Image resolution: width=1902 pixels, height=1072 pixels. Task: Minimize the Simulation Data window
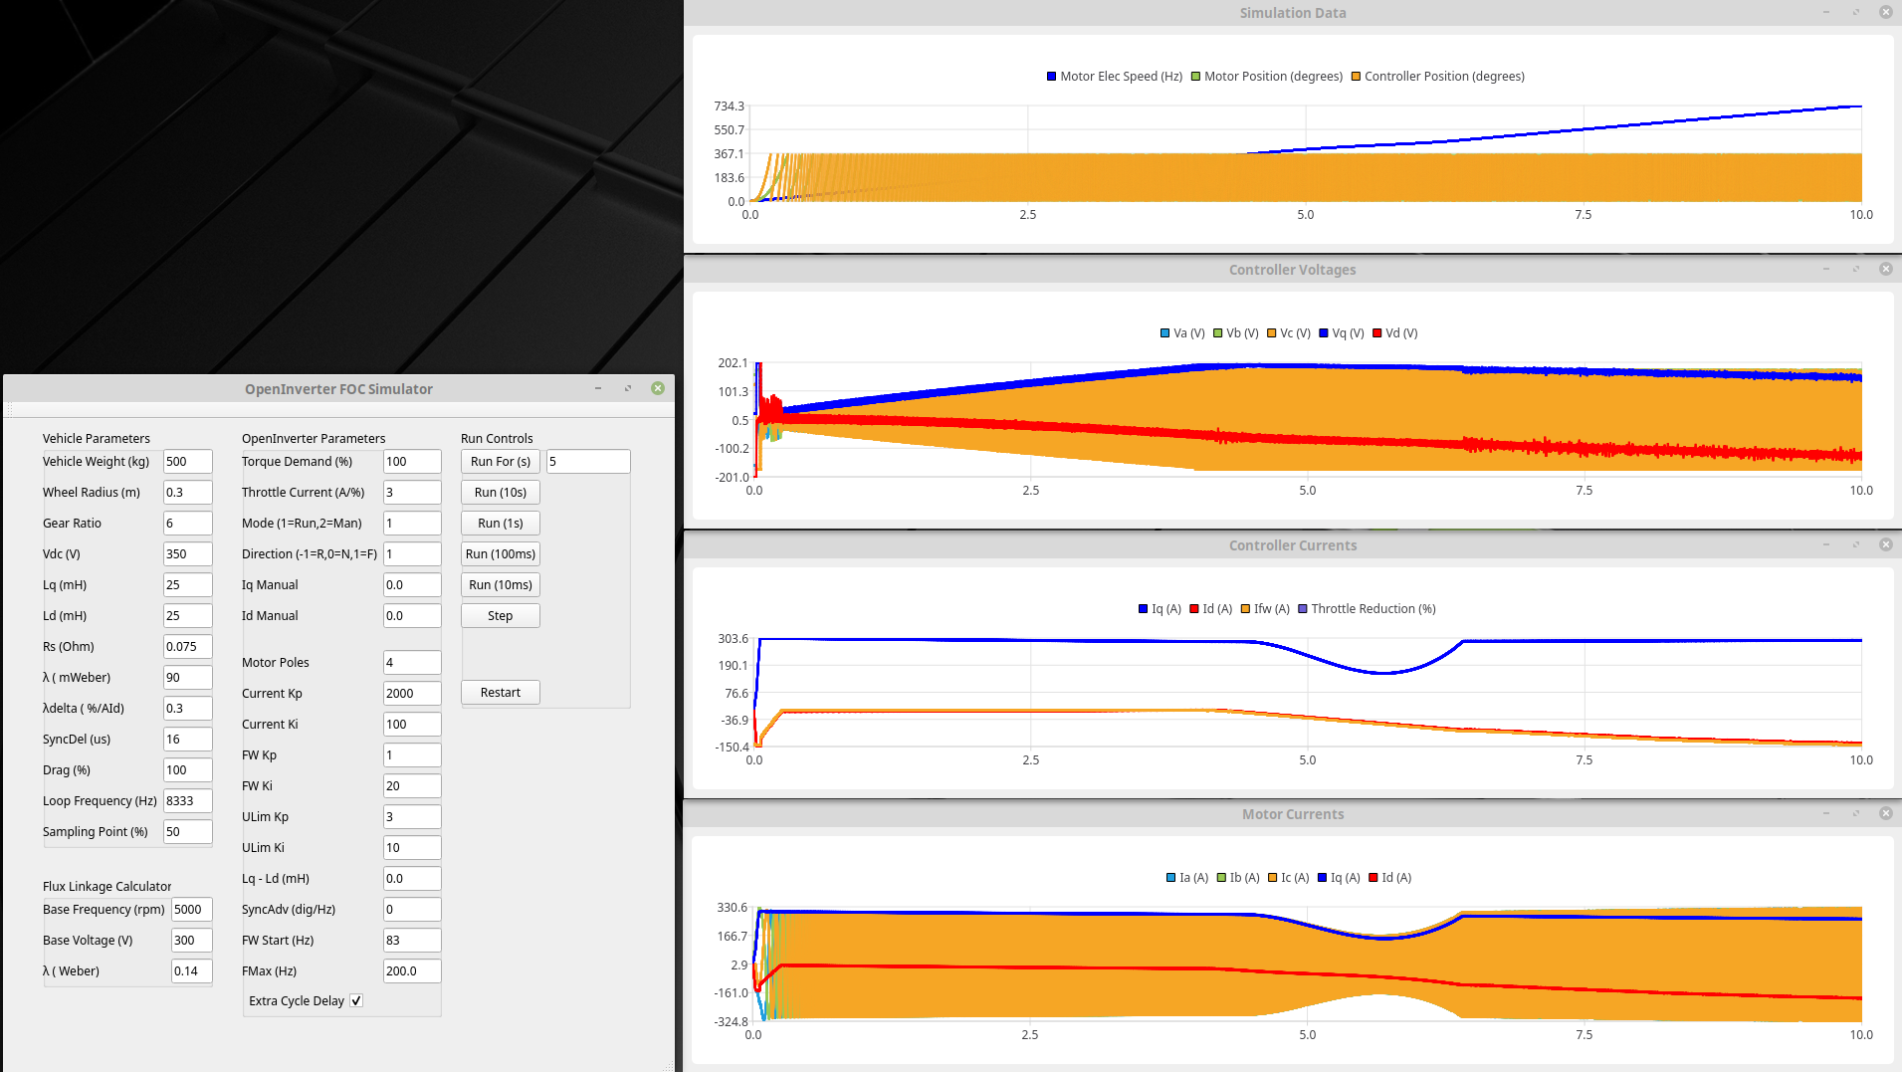(x=1826, y=12)
